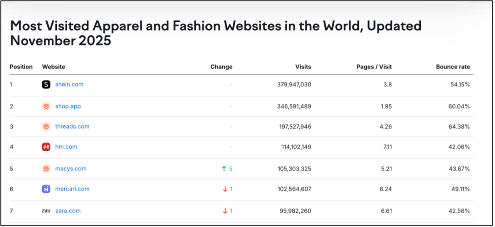
Task: Click the shop.app orange favicon
Action: [x=46, y=106]
